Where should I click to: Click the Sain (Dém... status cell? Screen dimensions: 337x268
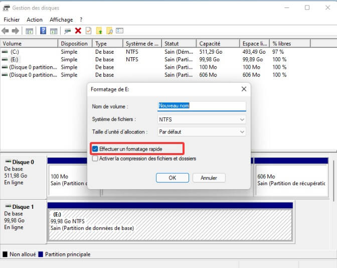[179, 52]
